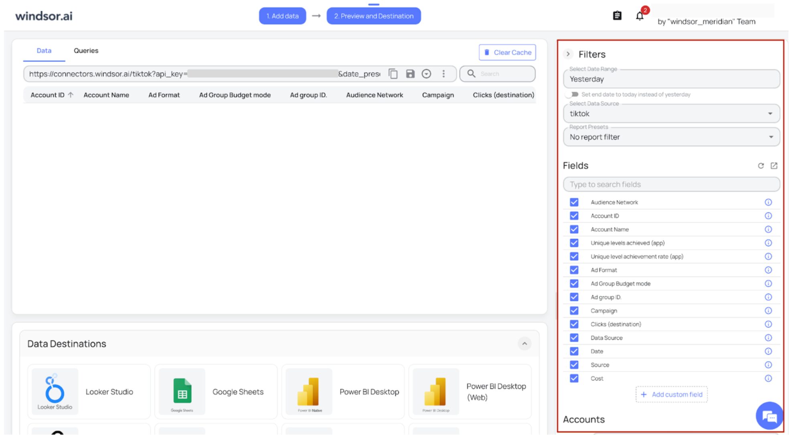Toggle set end date to today switch
This screenshot has height=435, width=794.
coord(573,95)
